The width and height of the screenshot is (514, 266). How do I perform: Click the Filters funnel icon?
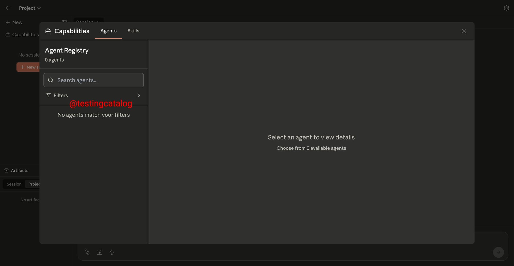point(49,95)
